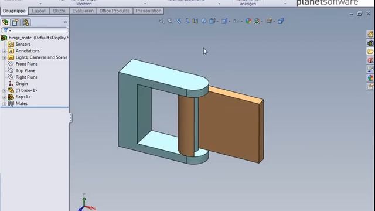Switch to the Office Produkte tab
Screen dimensions: 375x211
pyautogui.click(x=115, y=11)
